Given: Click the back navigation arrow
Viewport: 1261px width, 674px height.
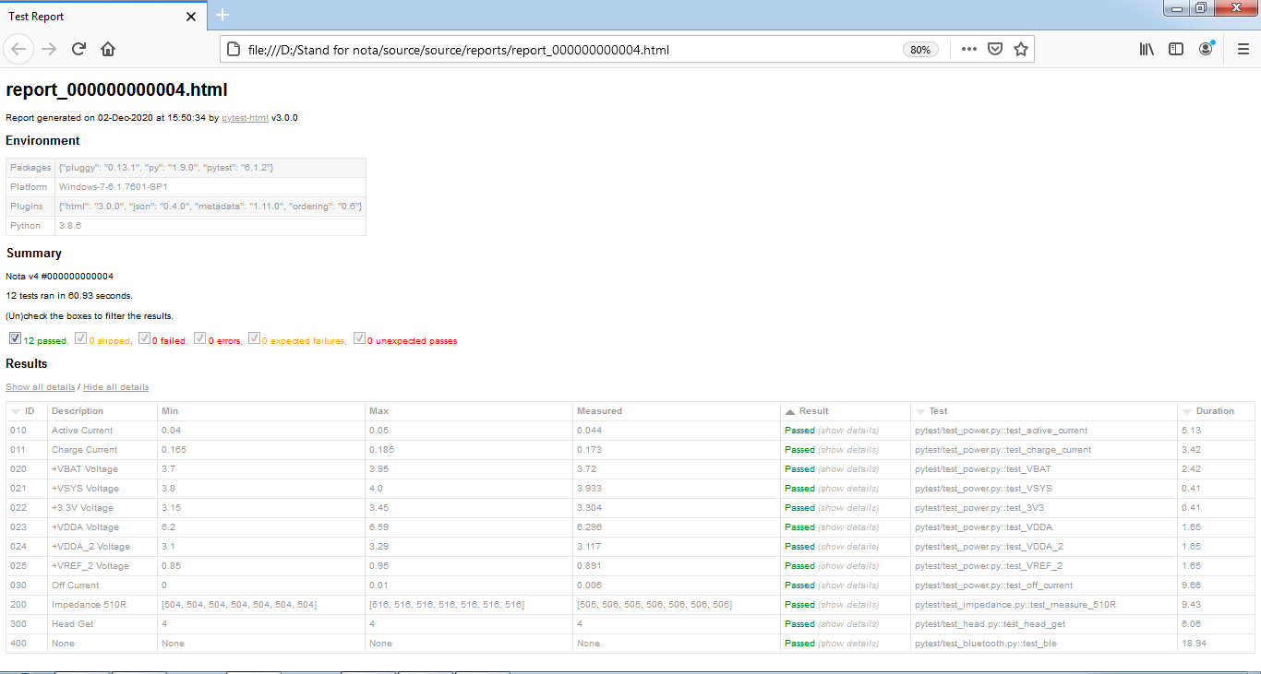Looking at the screenshot, I should point(20,50).
